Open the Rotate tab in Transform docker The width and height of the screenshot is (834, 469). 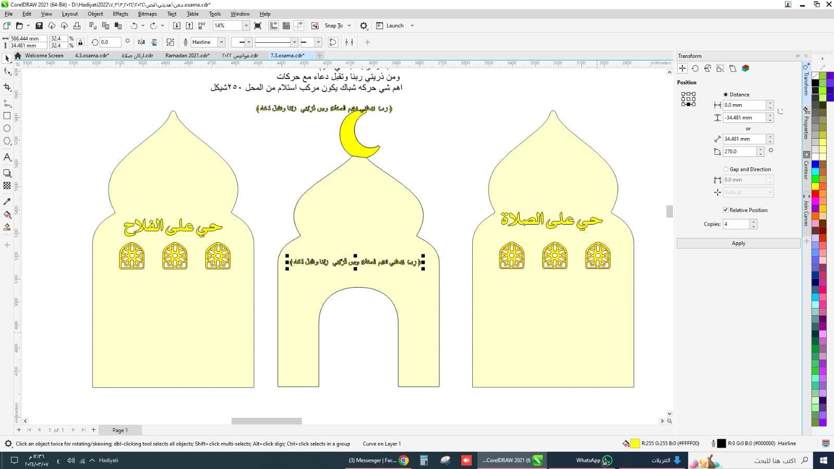click(695, 68)
